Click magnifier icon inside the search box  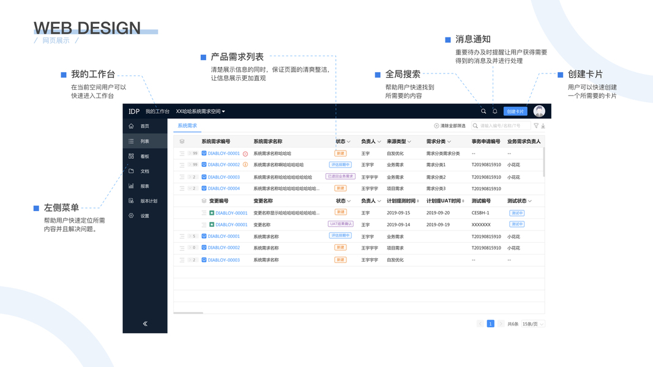pos(475,125)
